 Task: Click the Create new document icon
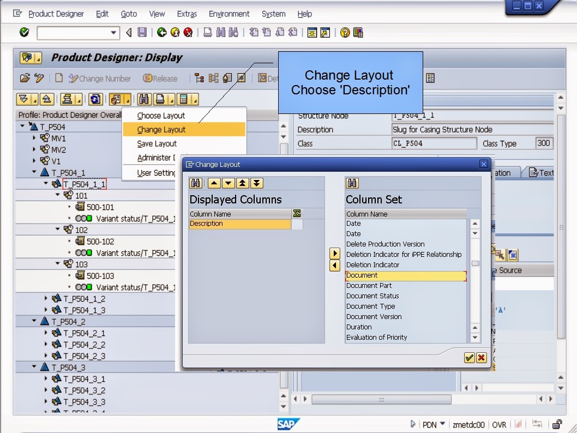(x=59, y=78)
